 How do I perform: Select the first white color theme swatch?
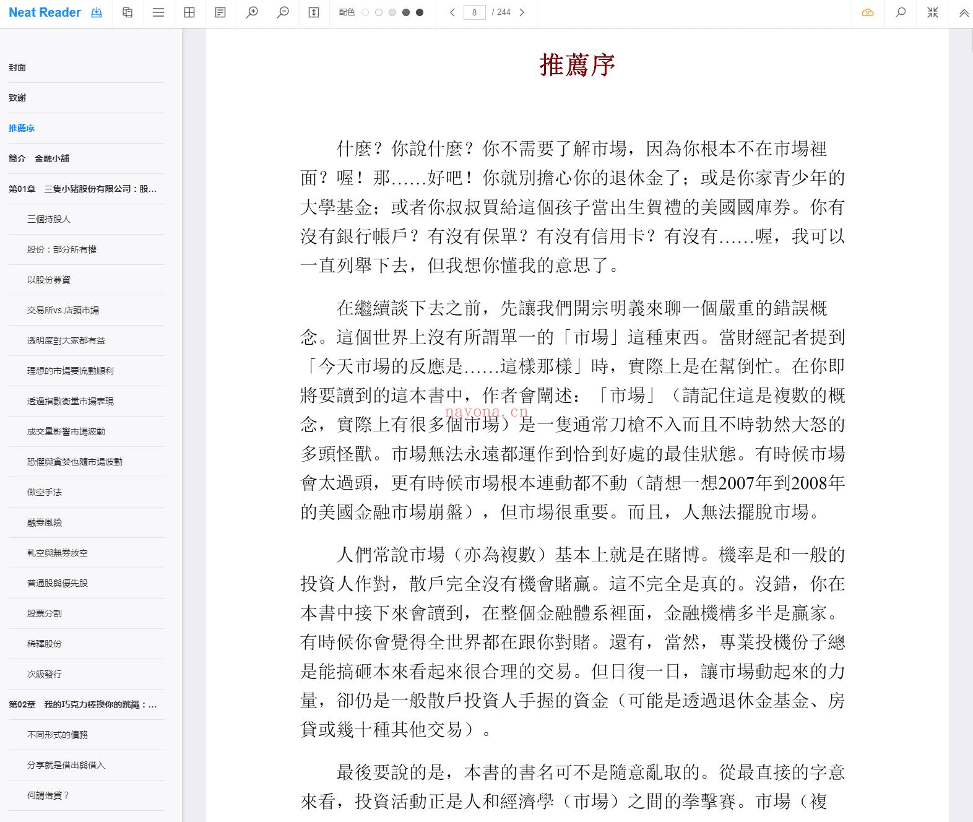(x=365, y=12)
